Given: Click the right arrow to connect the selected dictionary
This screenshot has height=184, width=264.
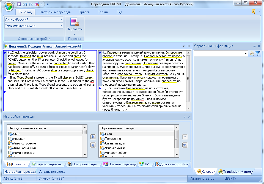Looking at the screenshot, I should [93, 137].
